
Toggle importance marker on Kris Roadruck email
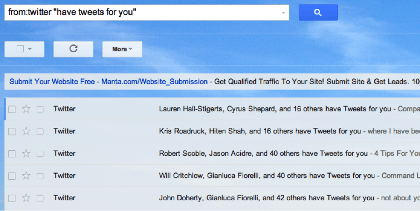click(41, 131)
